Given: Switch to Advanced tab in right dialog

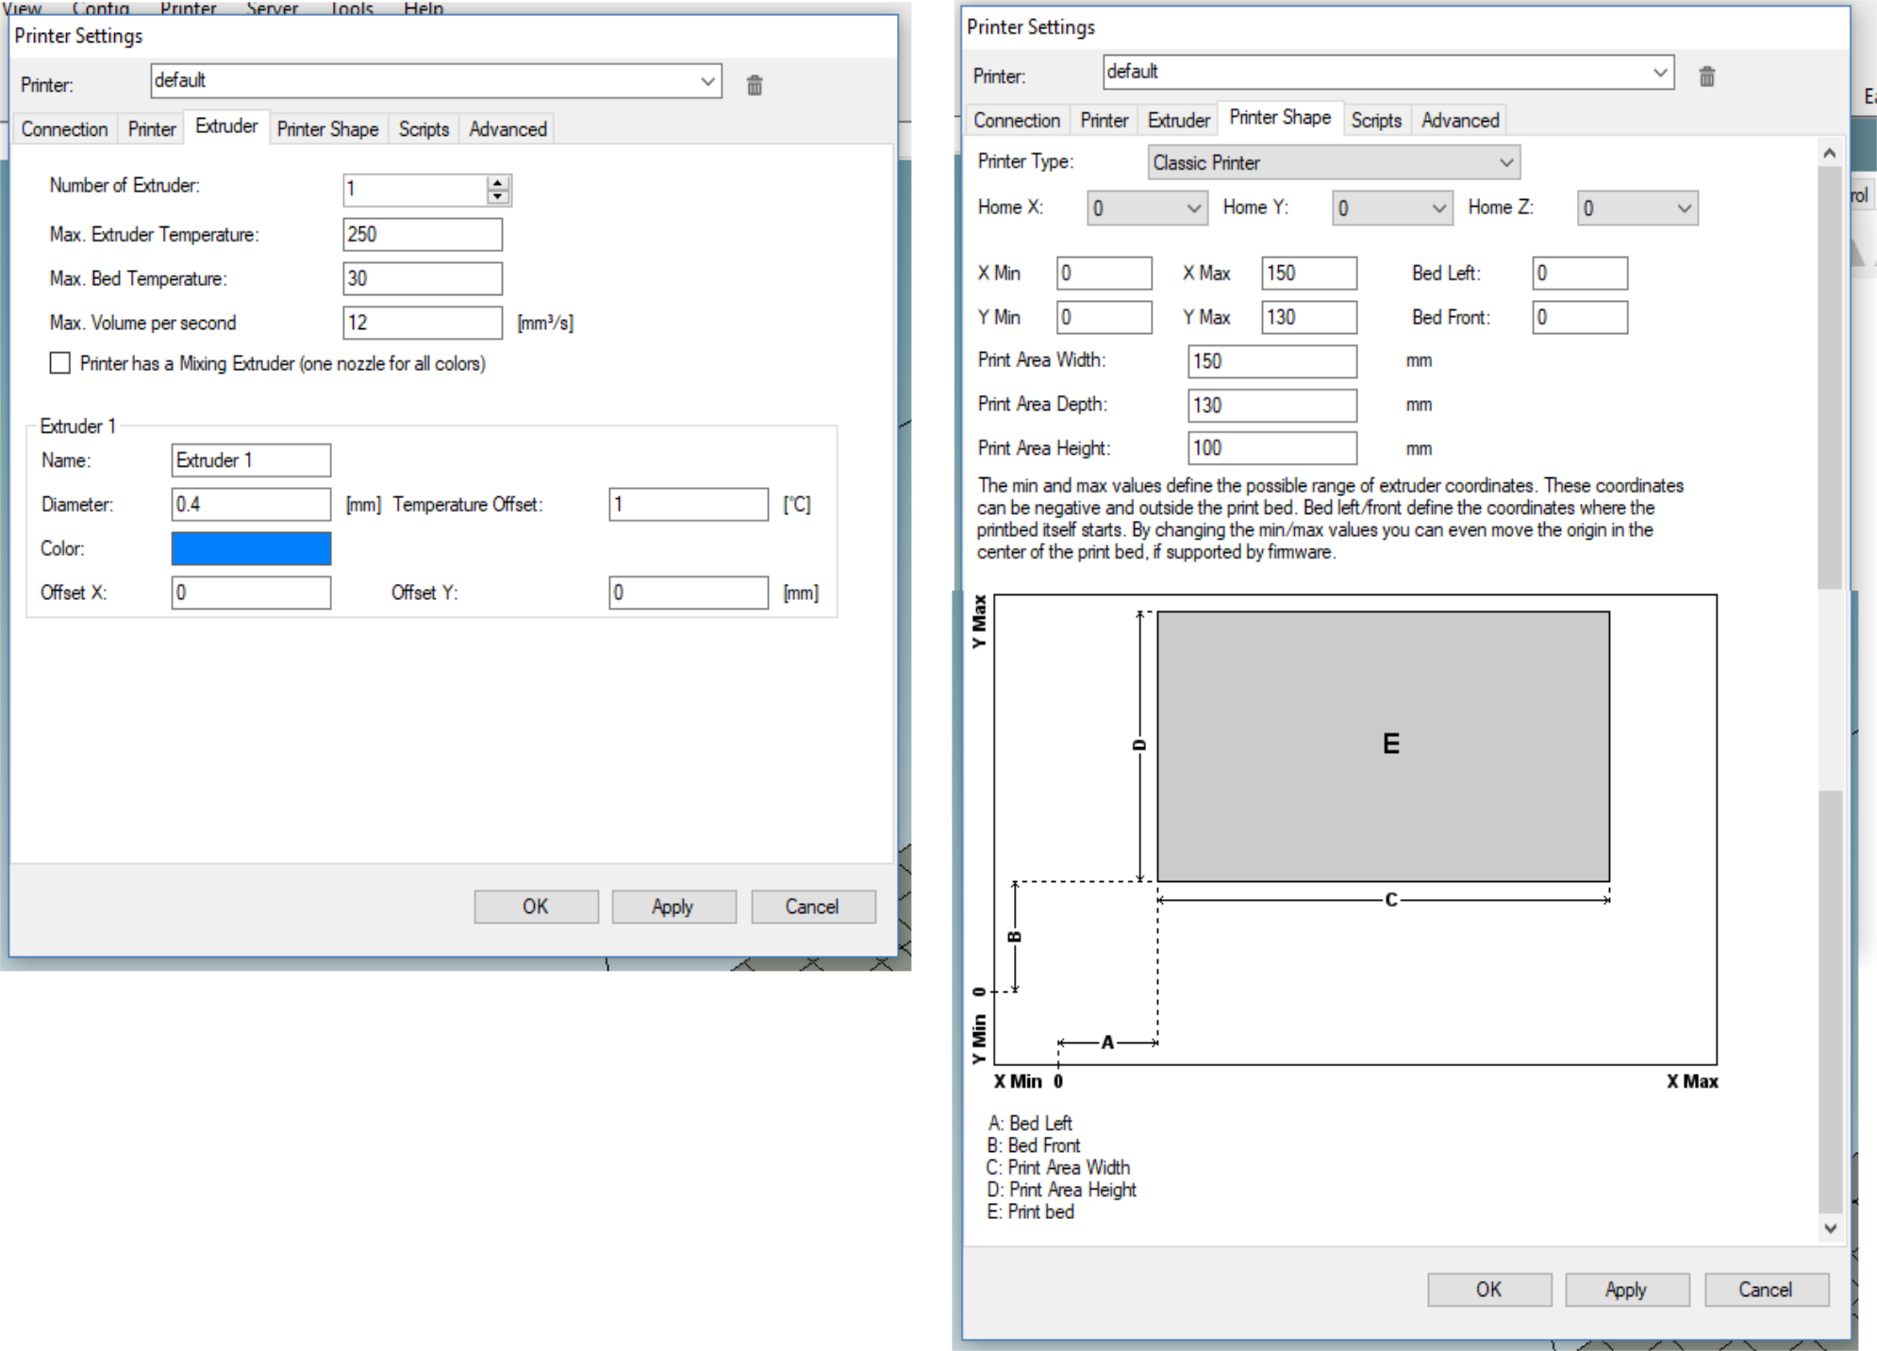Looking at the screenshot, I should point(1459,121).
